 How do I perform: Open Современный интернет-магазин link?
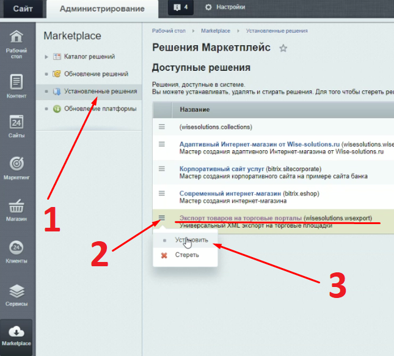pos(230,194)
